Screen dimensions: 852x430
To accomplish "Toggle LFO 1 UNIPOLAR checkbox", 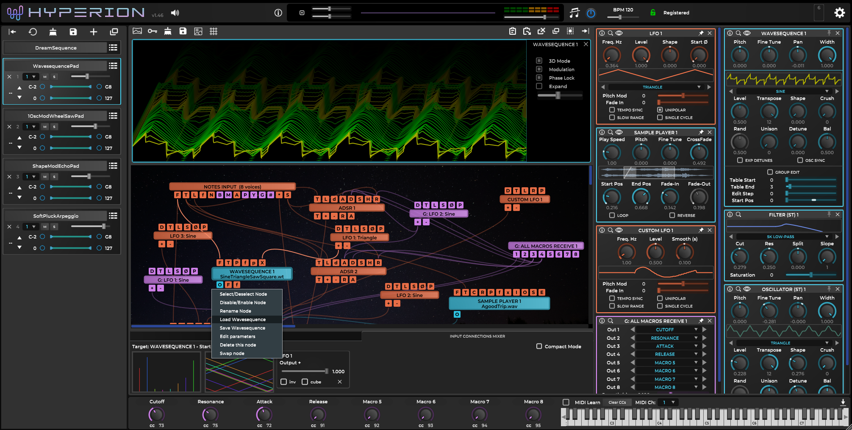I will 660,110.
